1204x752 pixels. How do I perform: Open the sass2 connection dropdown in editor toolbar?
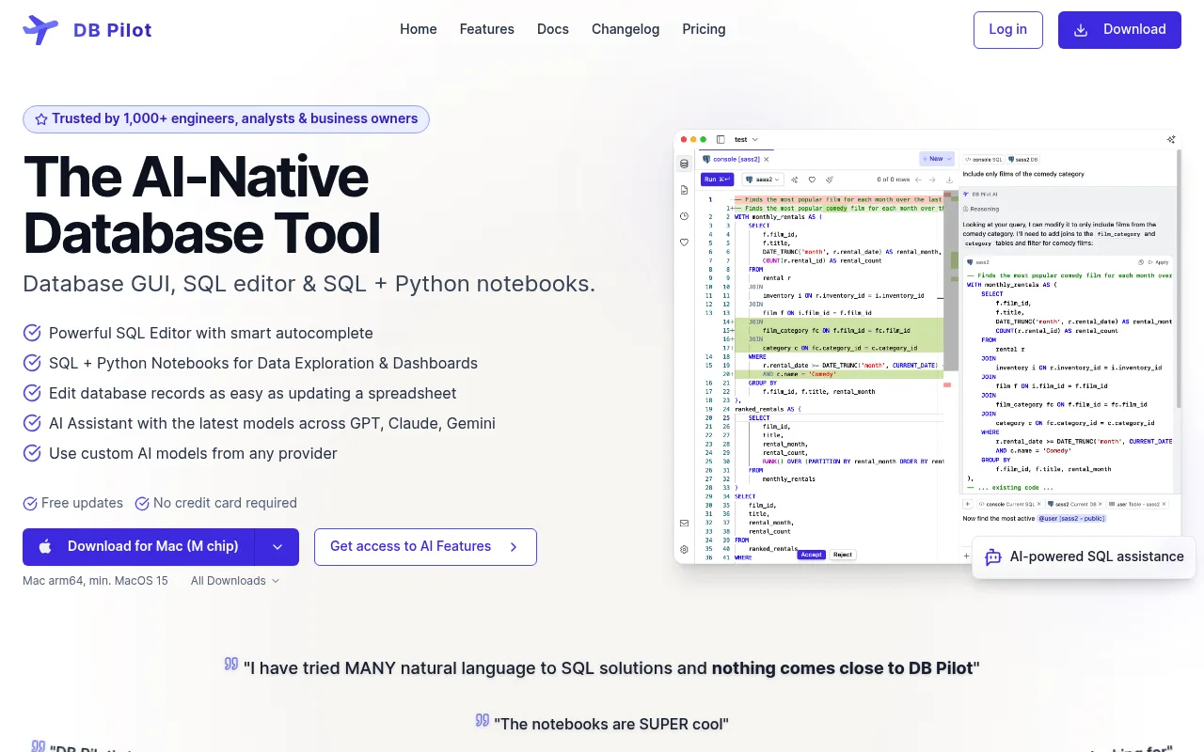click(763, 179)
